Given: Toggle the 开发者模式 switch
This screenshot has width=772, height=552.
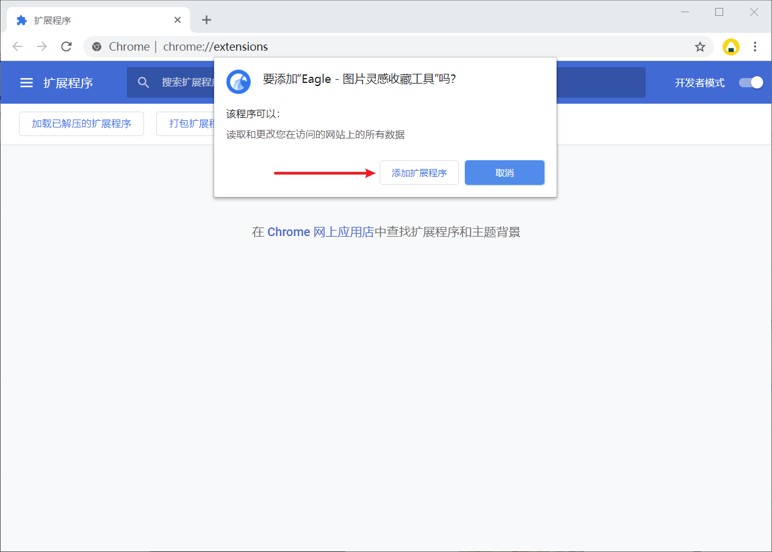Looking at the screenshot, I should point(751,82).
